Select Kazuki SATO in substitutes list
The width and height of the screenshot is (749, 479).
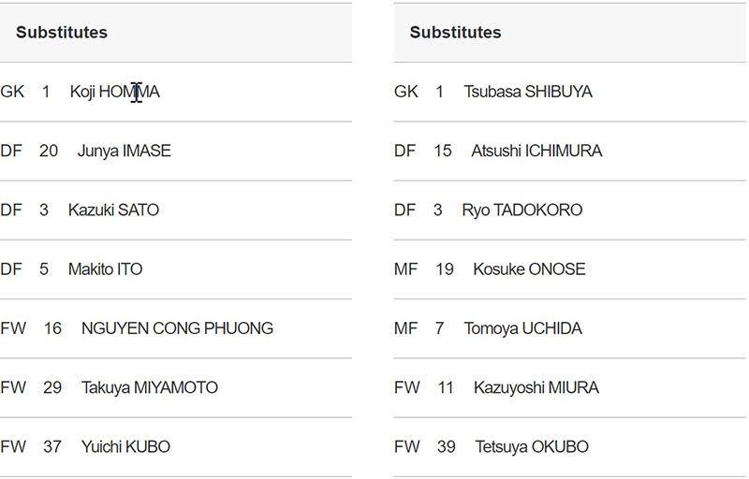tap(113, 210)
